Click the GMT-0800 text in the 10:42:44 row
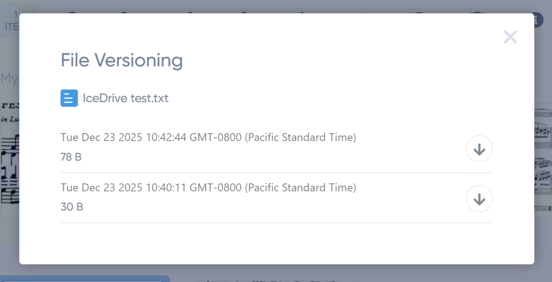 [215, 137]
